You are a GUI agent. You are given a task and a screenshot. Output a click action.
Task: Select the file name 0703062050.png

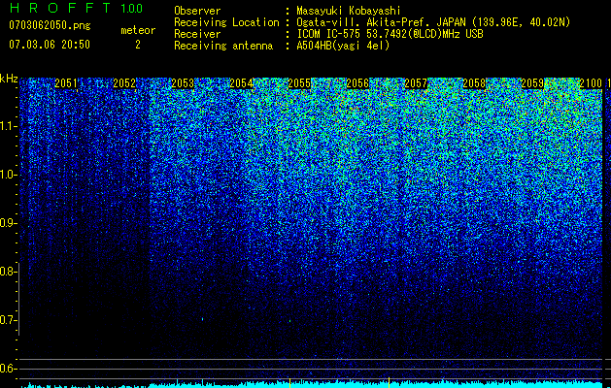[50, 25]
